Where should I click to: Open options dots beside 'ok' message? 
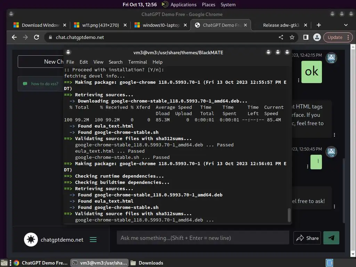[299, 80]
